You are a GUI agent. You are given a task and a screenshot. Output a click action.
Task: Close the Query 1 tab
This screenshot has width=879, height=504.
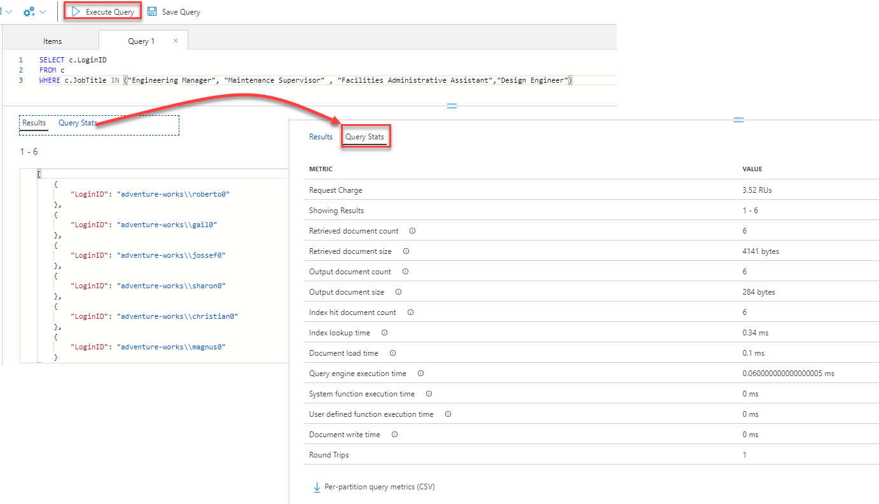tap(176, 41)
